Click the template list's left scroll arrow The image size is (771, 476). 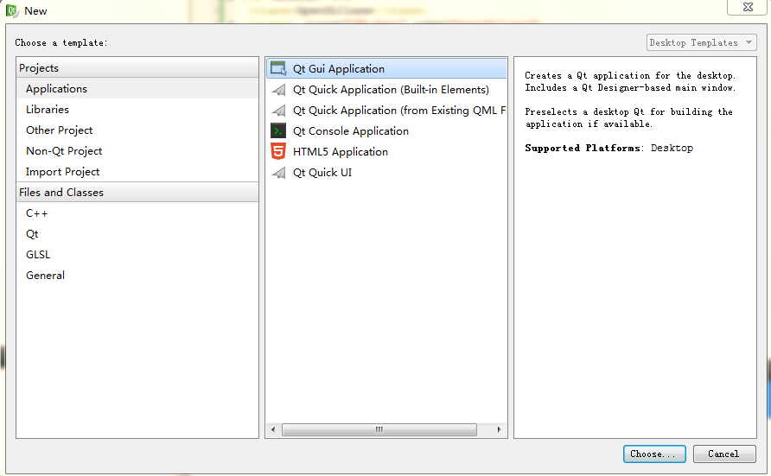[273, 429]
